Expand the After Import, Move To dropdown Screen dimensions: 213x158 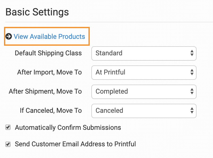[144, 72]
